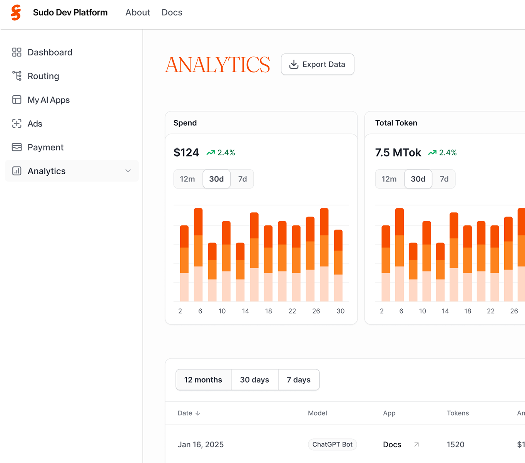Click the ChatGPT Bot model badge
The image size is (525, 463).
[332, 444]
